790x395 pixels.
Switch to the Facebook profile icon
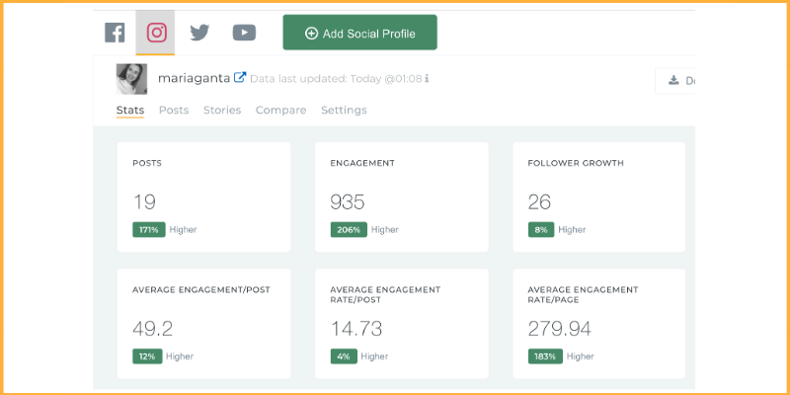pyautogui.click(x=115, y=33)
